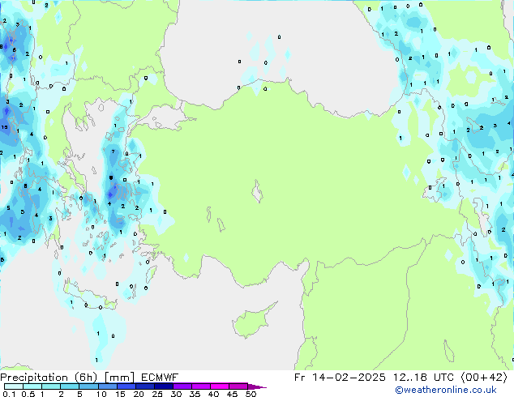Click the '0.5' legend scale label

click(28, 394)
